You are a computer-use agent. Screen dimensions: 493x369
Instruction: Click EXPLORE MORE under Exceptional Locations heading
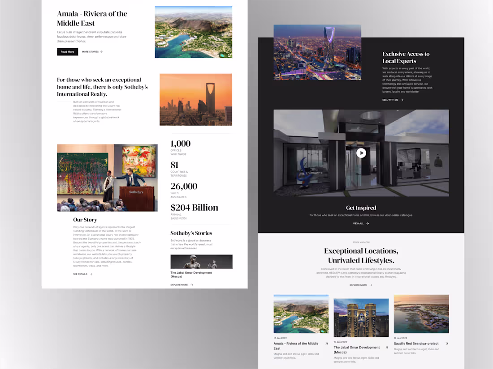pos(358,285)
